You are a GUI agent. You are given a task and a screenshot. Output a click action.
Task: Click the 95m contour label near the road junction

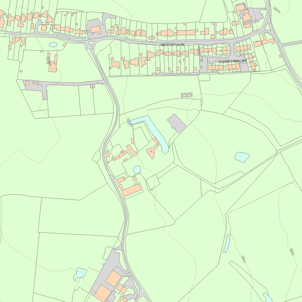[x=277, y=10]
